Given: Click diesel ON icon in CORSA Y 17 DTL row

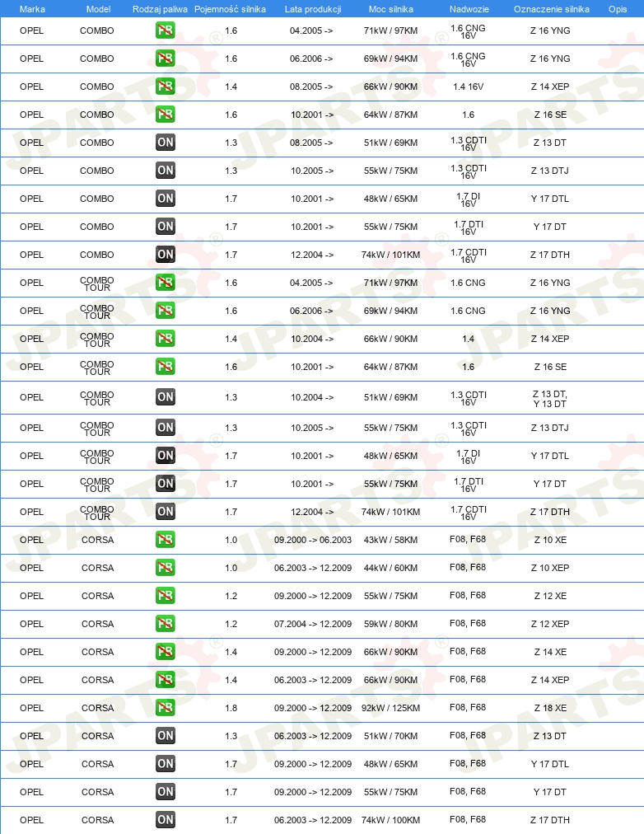Looking at the screenshot, I should coord(166,764).
